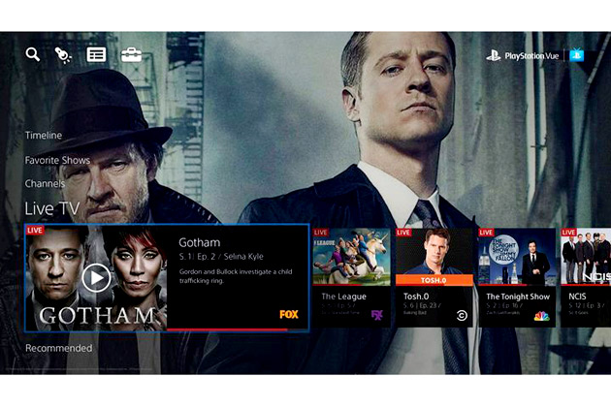
Task: Open the guide list icon
Action: (96, 55)
